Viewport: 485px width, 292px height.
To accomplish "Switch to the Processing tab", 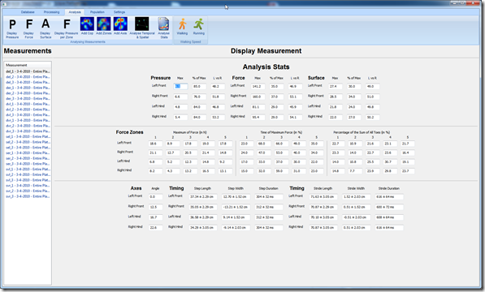I will [51, 12].
